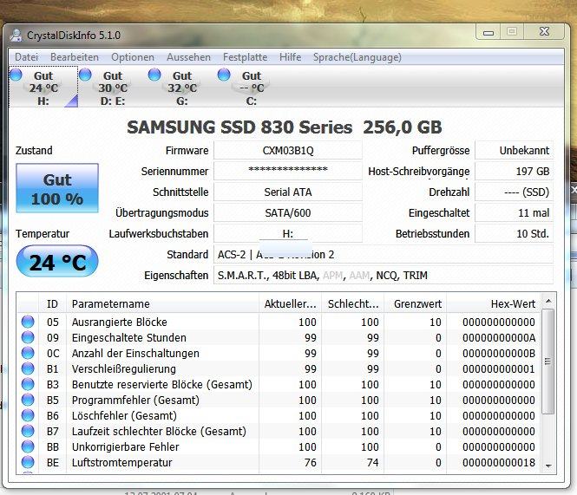577x495 pixels.
Task: Click the scroll down arrow of SMART list
Action: click(548, 466)
